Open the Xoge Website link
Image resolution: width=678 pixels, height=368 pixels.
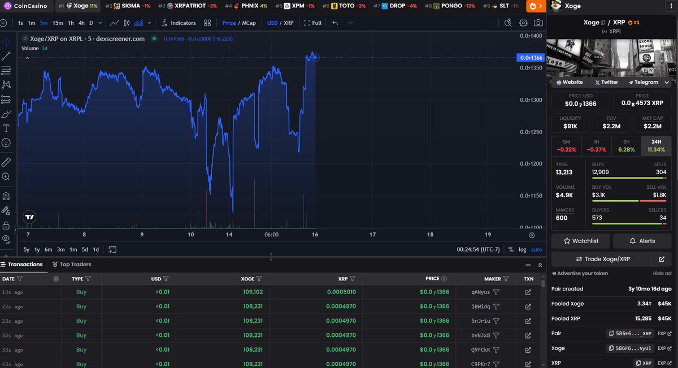pyautogui.click(x=570, y=82)
